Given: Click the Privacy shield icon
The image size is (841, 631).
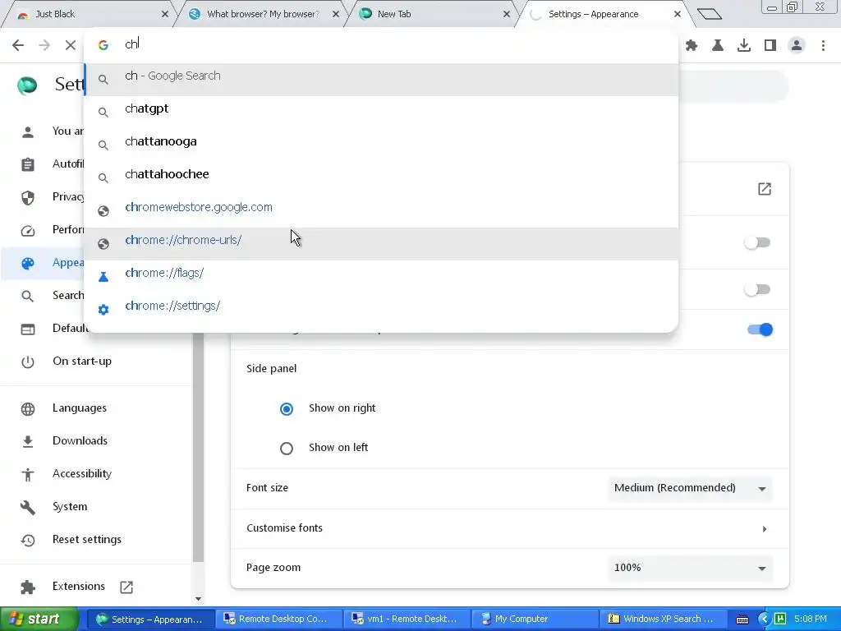Looking at the screenshot, I should [28, 197].
